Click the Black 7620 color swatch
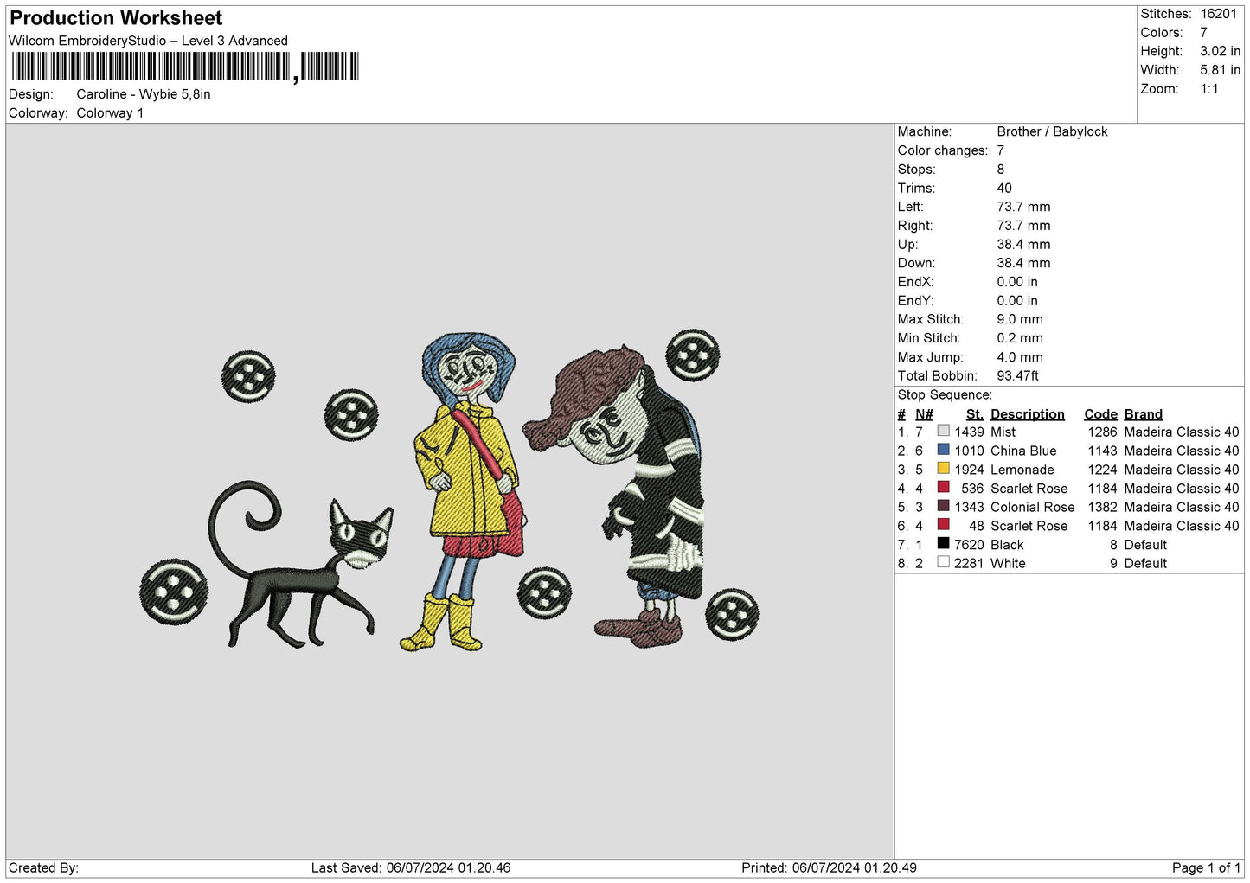Viewport: 1250px width, 883px height. pos(943,544)
